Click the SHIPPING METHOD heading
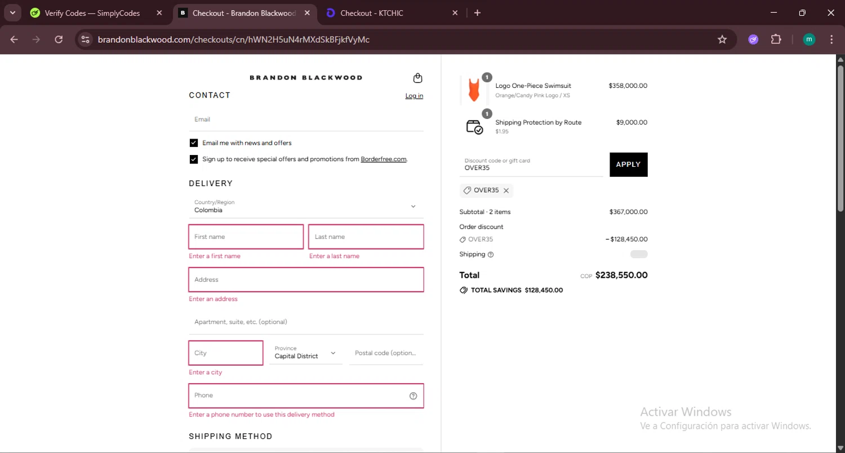This screenshot has width=845, height=453. [230, 437]
